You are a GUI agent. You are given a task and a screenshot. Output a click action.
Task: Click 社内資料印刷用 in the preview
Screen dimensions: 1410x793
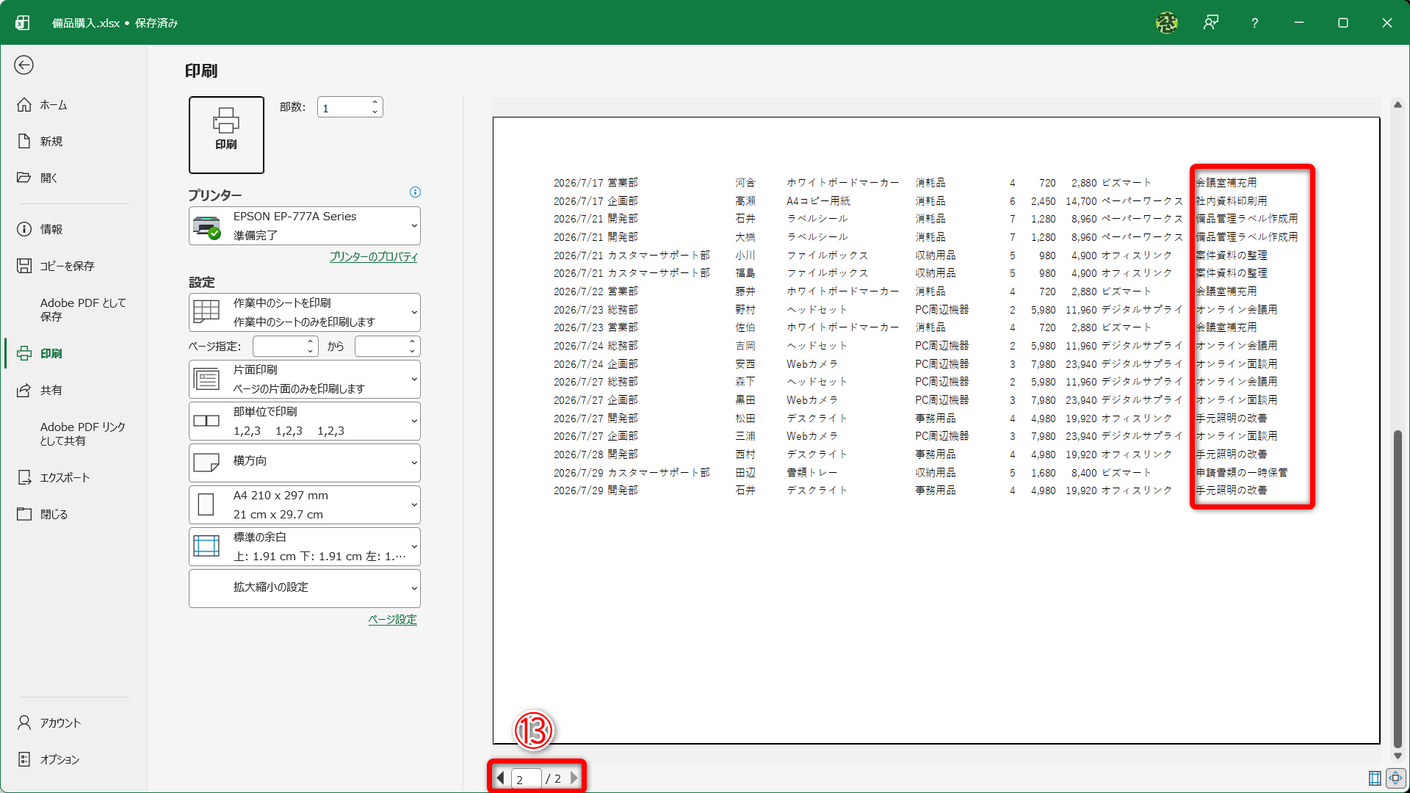[1232, 200]
